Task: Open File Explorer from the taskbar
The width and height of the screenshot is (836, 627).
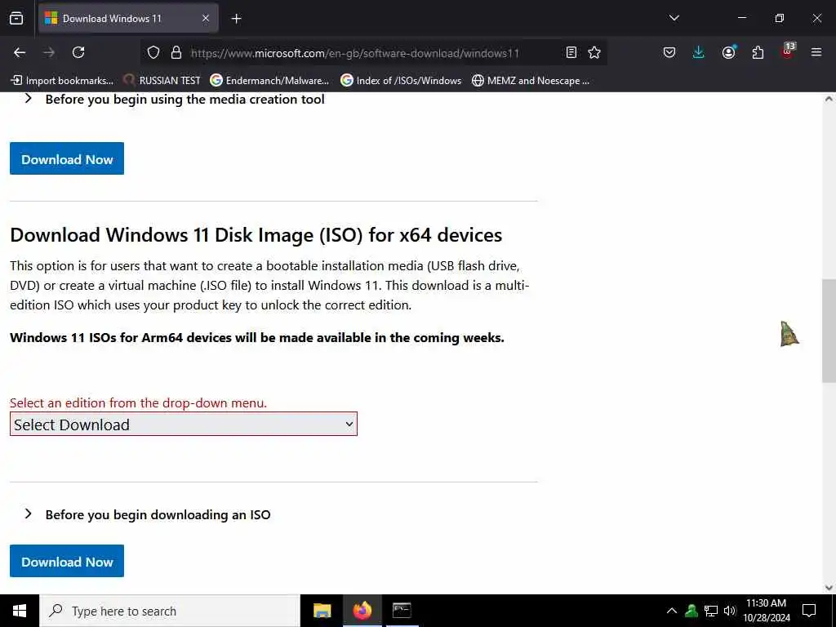Action: 322,611
